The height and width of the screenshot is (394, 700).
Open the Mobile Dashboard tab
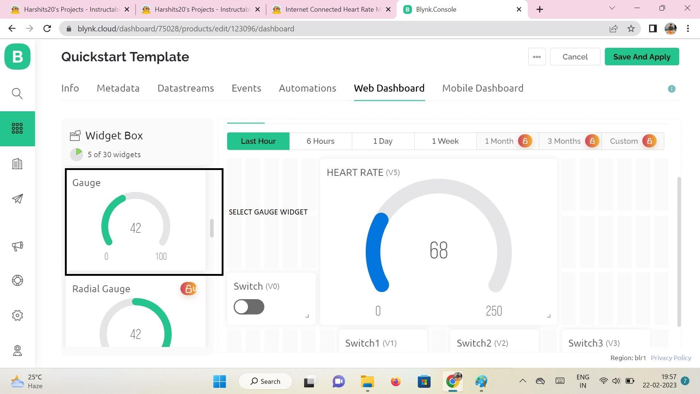pos(483,88)
